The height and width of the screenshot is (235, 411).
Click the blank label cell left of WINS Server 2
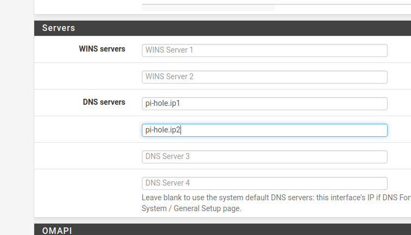coord(87,77)
